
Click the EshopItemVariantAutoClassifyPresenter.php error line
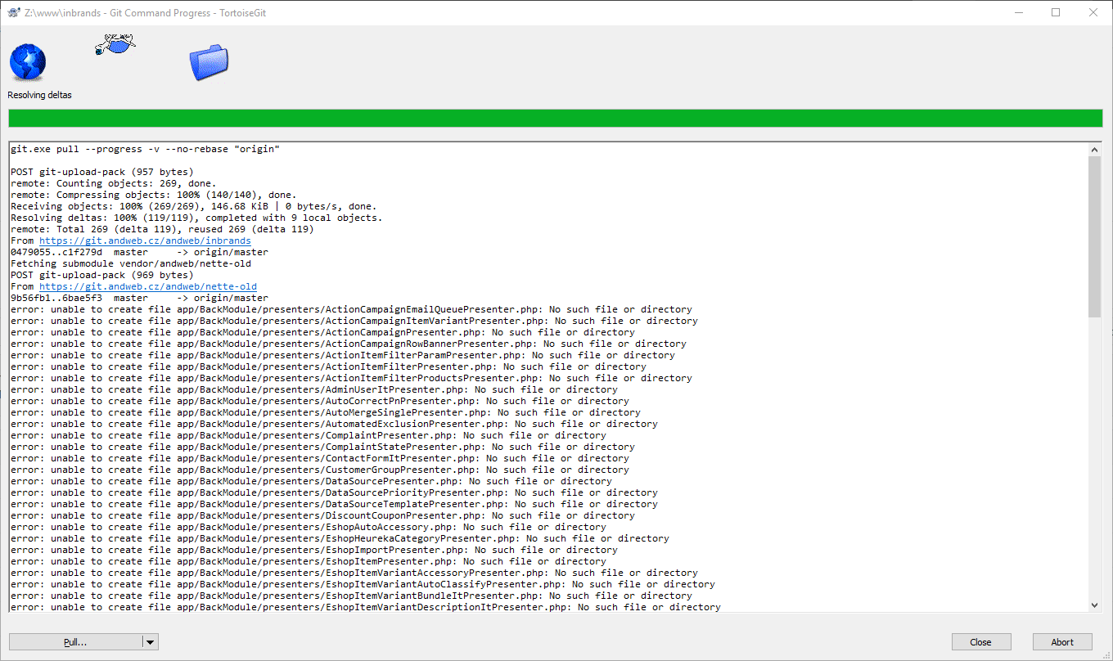pos(363,585)
